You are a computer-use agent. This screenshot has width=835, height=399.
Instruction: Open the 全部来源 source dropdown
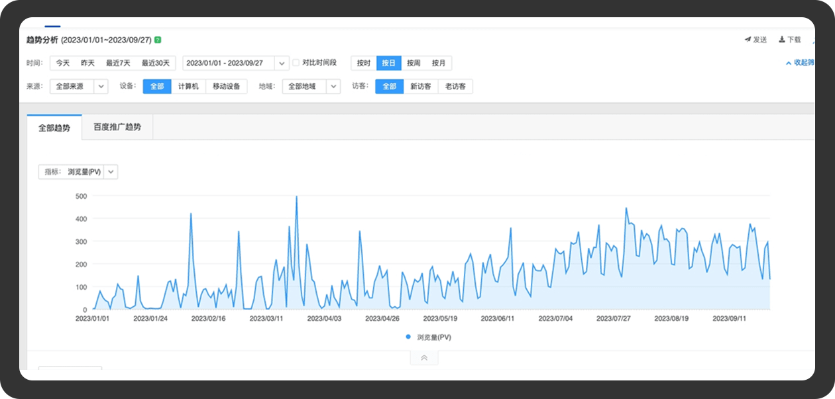(101, 86)
